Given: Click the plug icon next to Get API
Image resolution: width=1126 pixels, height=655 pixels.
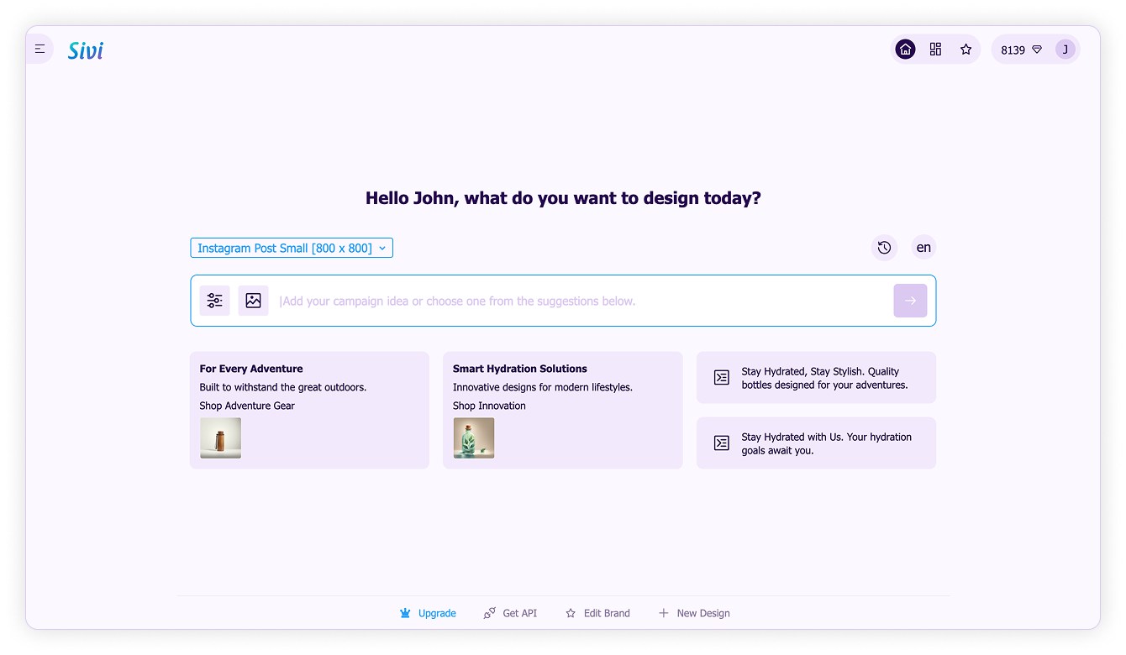Looking at the screenshot, I should point(489,613).
